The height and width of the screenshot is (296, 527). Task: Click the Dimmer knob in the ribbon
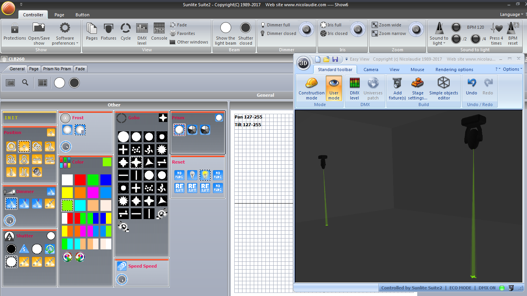tap(307, 29)
